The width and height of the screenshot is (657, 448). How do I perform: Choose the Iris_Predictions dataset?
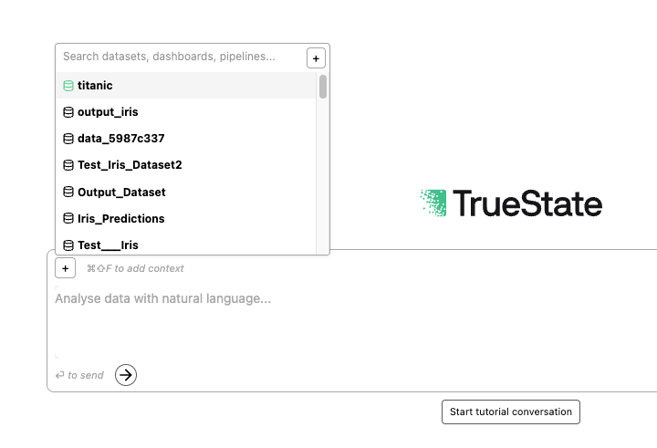[186, 218]
